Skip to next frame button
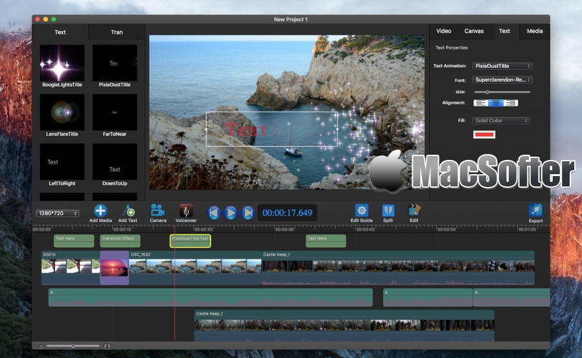Image resolution: width=582 pixels, height=358 pixels. 248,213
